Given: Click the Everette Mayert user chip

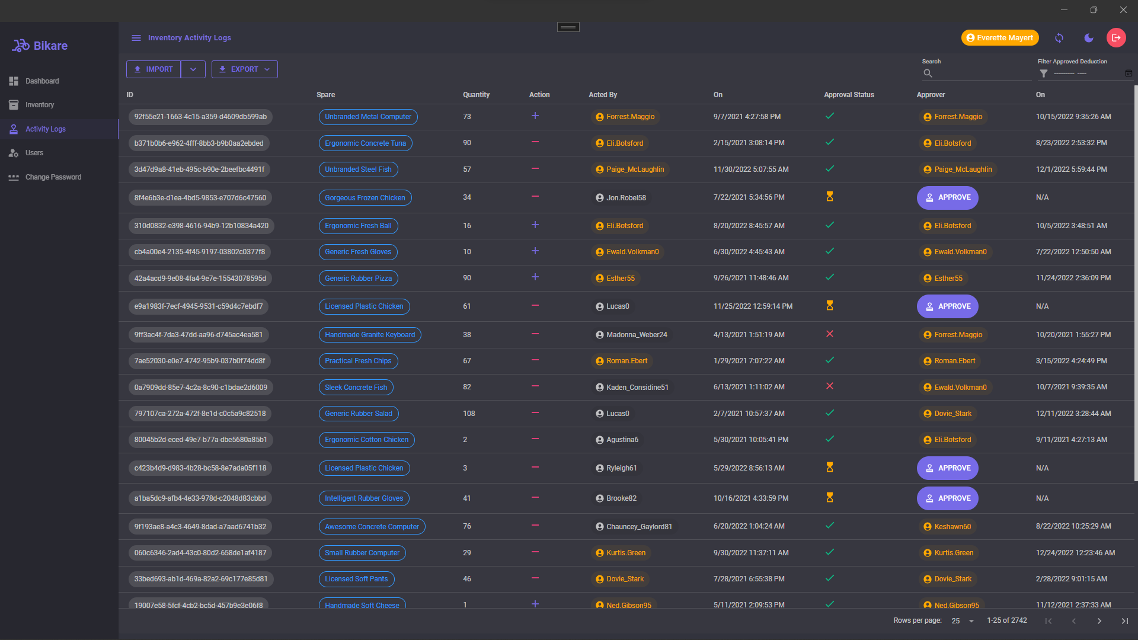Looking at the screenshot, I should [x=999, y=38].
